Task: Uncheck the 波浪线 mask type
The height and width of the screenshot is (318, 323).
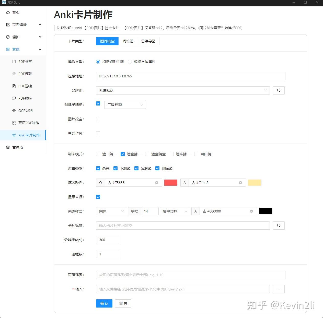Action: tap(136, 168)
